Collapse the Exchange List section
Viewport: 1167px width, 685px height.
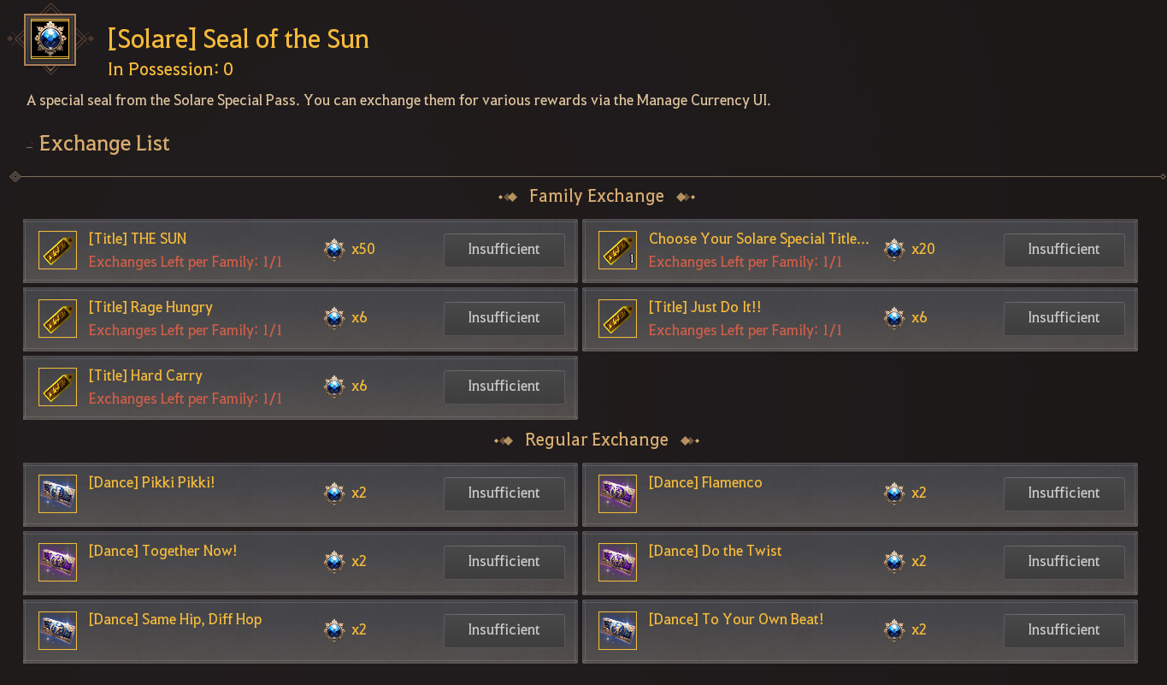(x=30, y=145)
